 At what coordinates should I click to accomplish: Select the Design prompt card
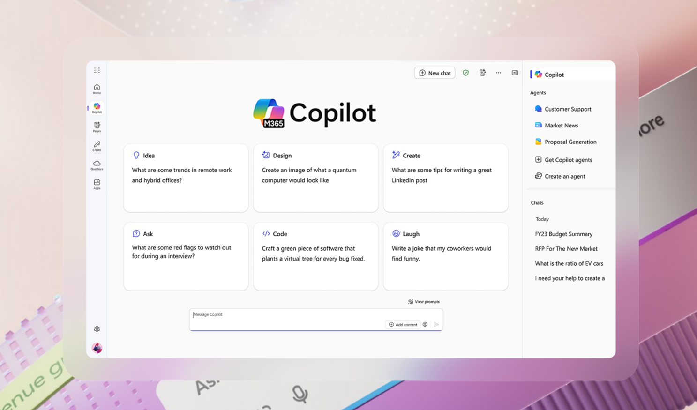[316, 178]
